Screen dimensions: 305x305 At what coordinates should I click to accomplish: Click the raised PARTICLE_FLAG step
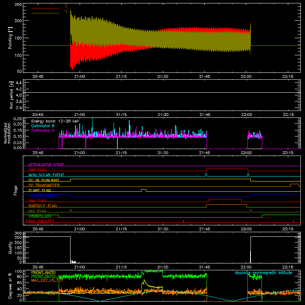[226, 205]
